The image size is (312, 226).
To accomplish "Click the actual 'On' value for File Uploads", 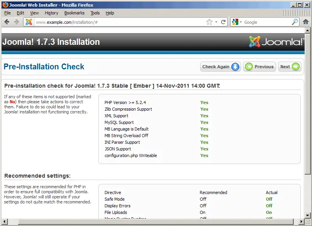I will 269,212.
